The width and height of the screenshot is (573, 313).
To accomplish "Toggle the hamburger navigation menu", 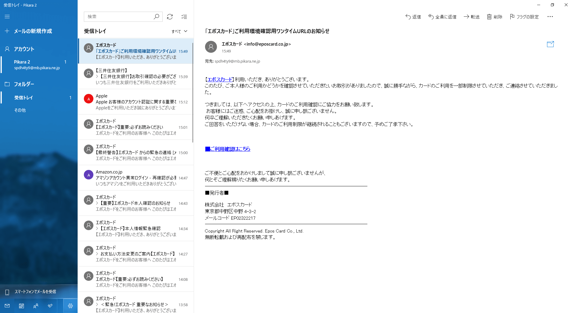I will coord(7,17).
